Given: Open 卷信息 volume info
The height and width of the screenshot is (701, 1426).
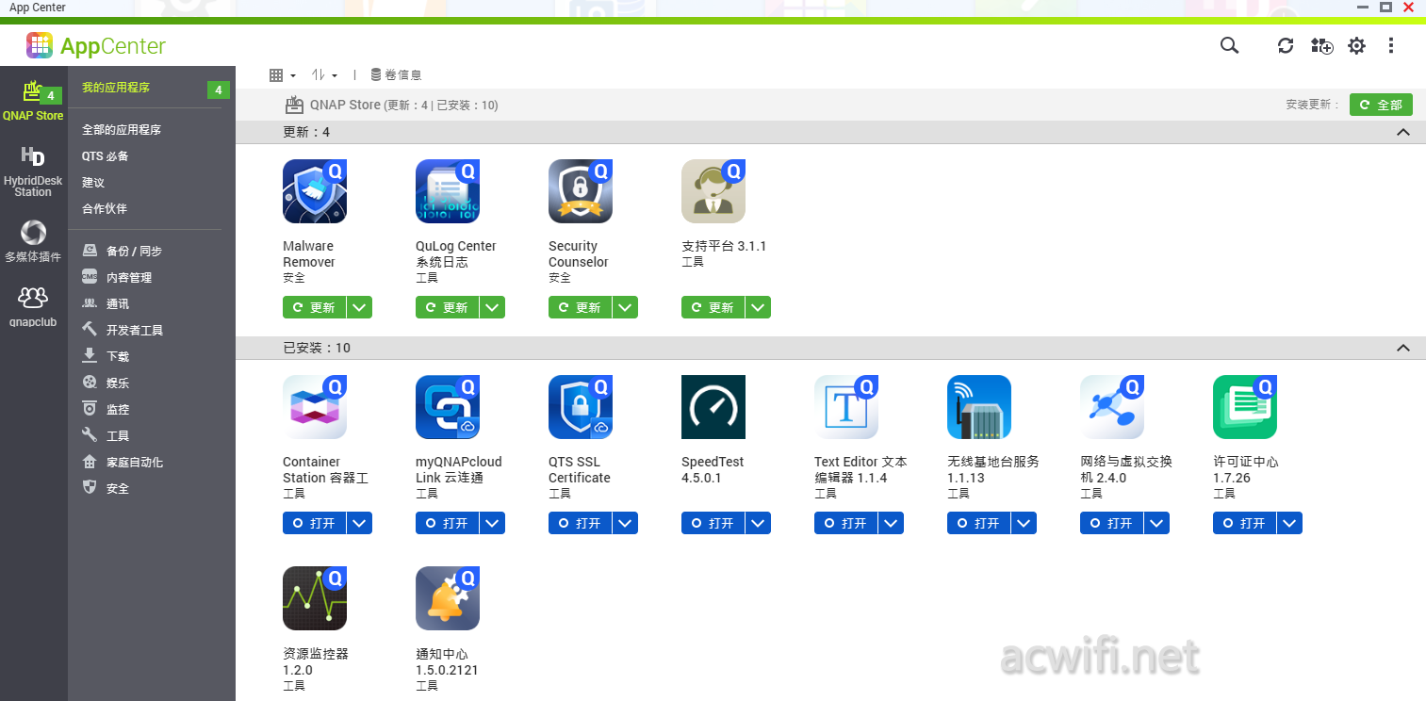Looking at the screenshot, I should 396,74.
